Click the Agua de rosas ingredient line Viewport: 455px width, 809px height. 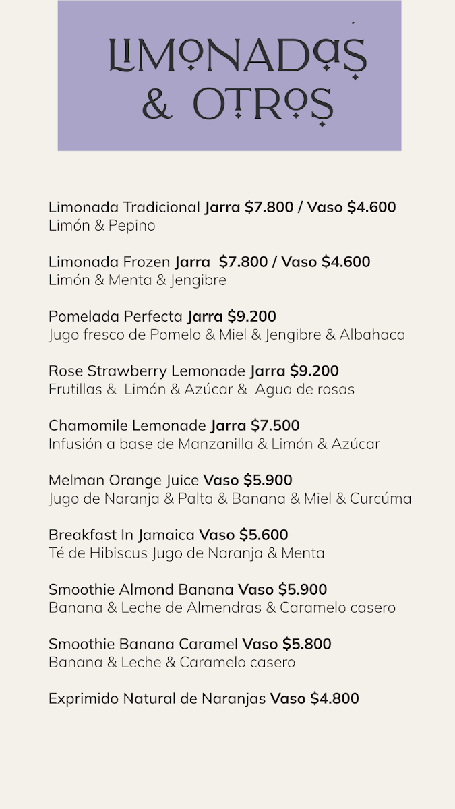[202, 390]
